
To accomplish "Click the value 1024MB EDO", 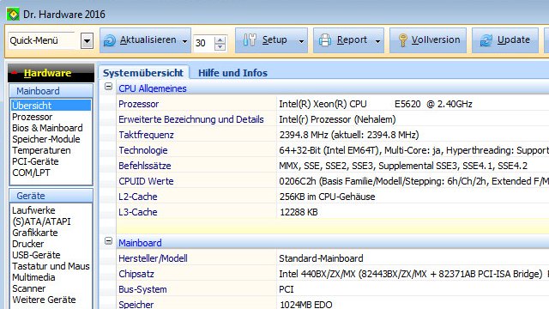I will tap(306, 305).
